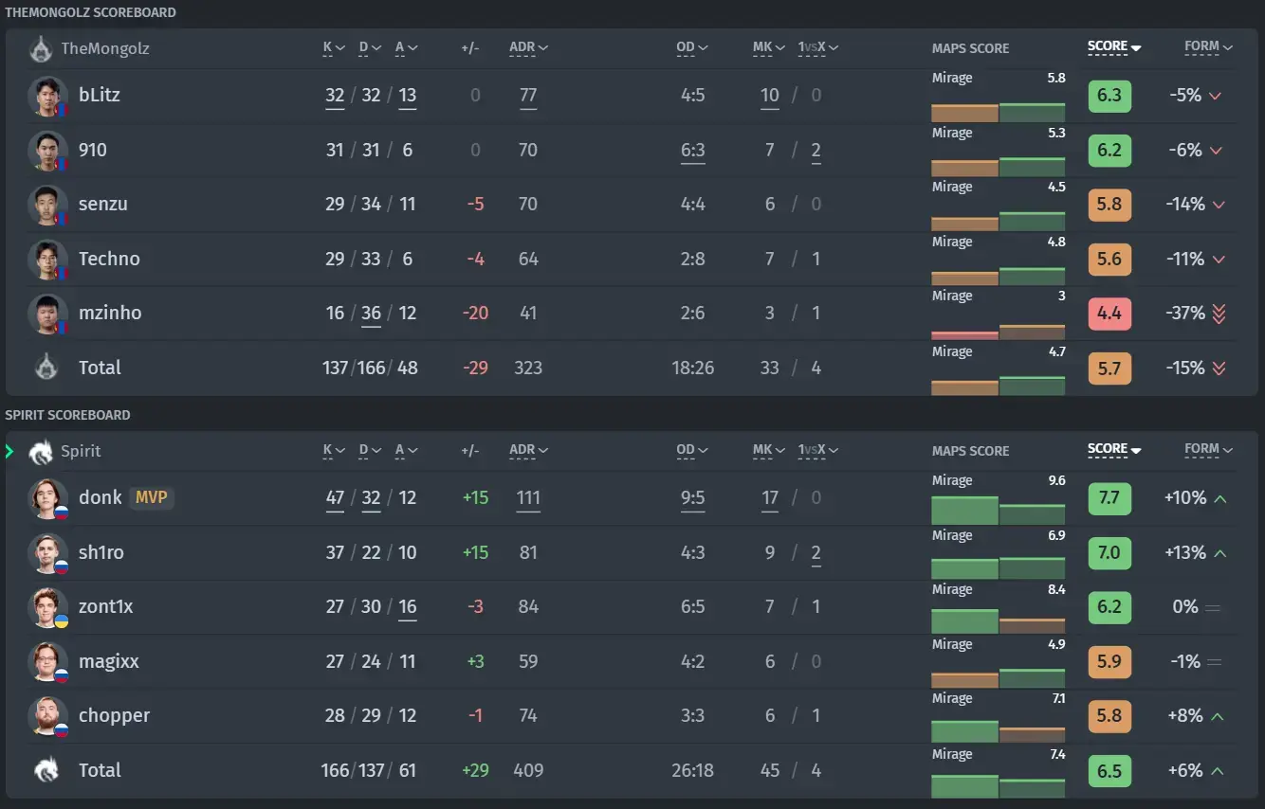
Task: Click mzinho's -20 plus/minus value
Action: click(475, 314)
